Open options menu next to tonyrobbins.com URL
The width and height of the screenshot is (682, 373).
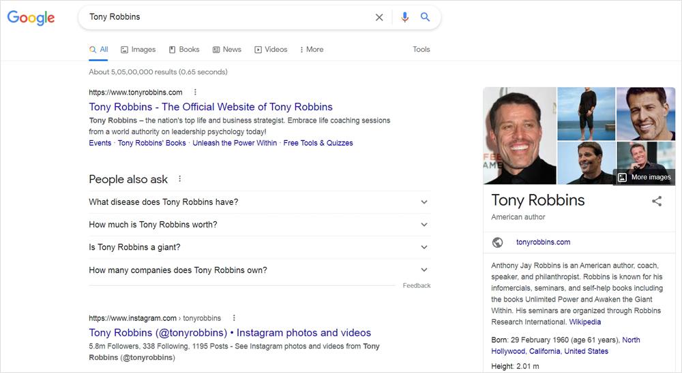click(195, 92)
